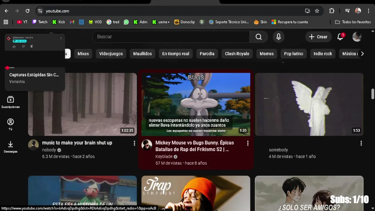The image size is (375, 211).
Task: Select the Pop latino filter chip
Action: [294, 54]
